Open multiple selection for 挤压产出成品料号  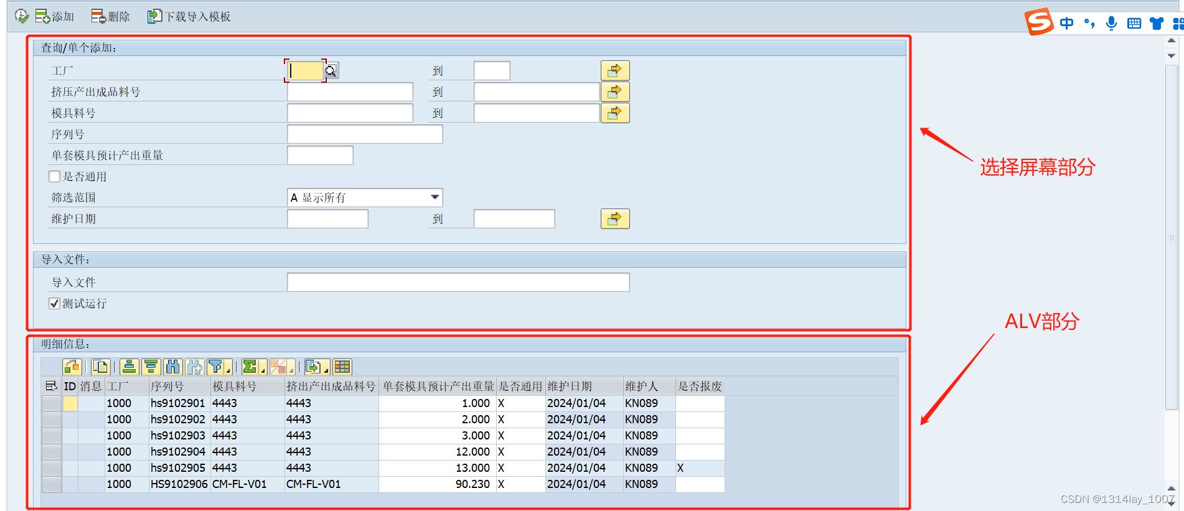(615, 91)
